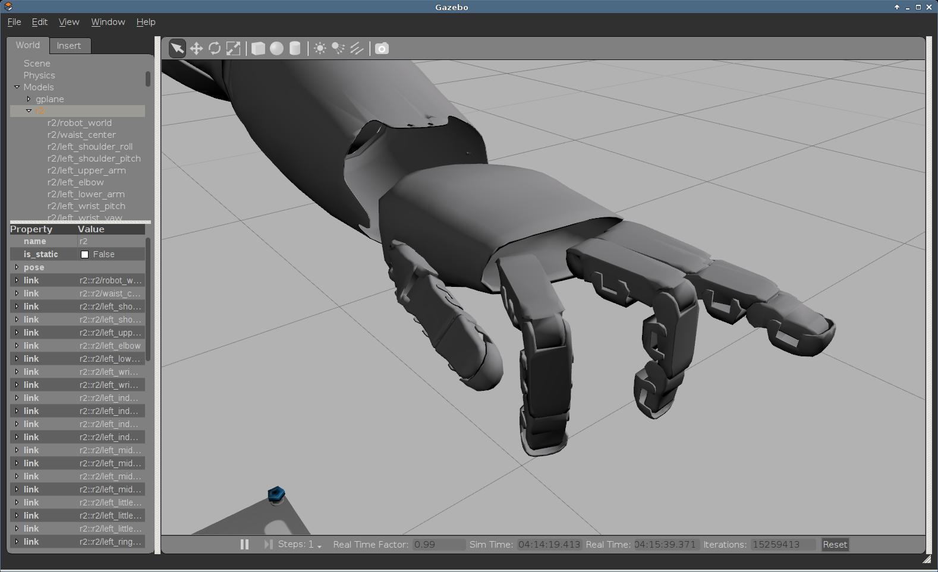The width and height of the screenshot is (938, 572).
Task: Expand the gplane model node
Action: click(29, 99)
